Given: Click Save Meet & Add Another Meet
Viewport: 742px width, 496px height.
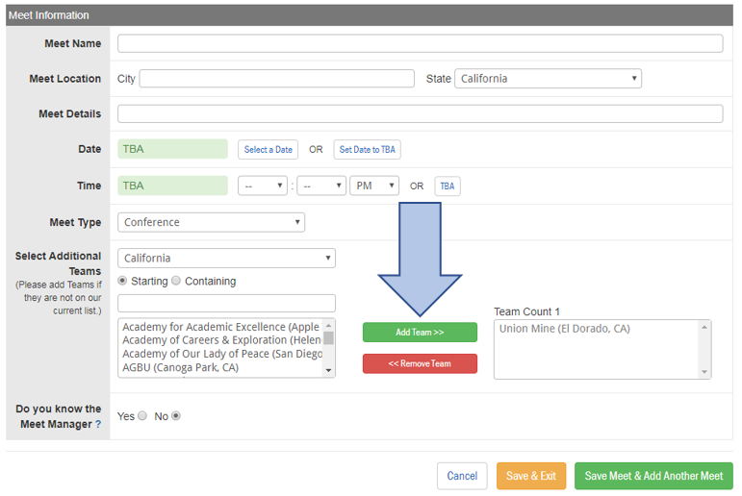Looking at the screenshot, I should pyautogui.click(x=653, y=476).
